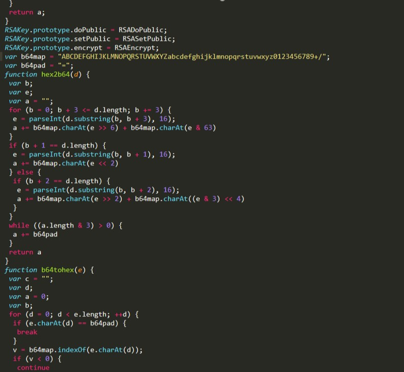Viewport: 404px width, 372px height.
Task: Click the var b64pad declaration line
Action: [39, 65]
